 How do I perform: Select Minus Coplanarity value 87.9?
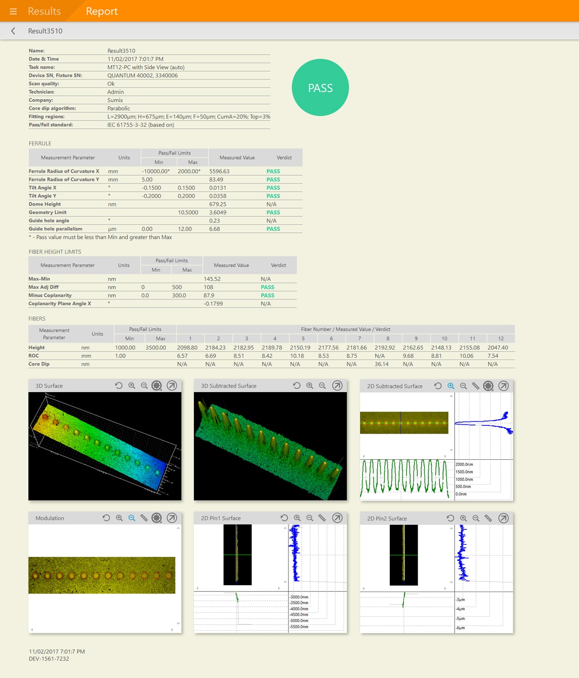coord(209,296)
